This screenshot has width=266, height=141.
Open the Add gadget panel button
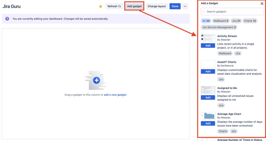pos(134,6)
